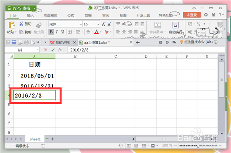Image resolution: width=231 pixels, height=153 pixels.
Task: Click the fill color bucket icon
Action: (88, 32)
